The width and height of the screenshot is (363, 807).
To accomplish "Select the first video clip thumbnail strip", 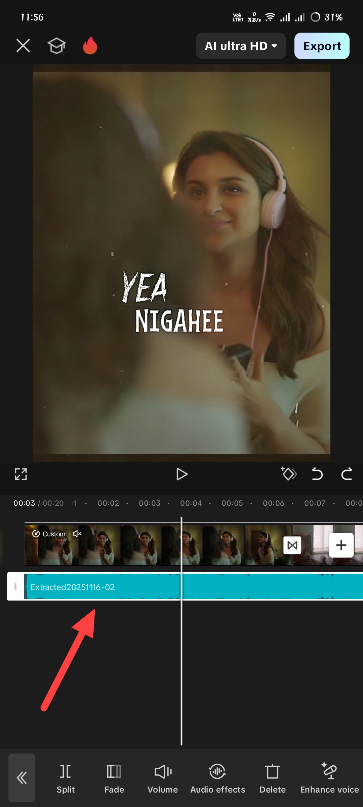I will click(x=158, y=545).
